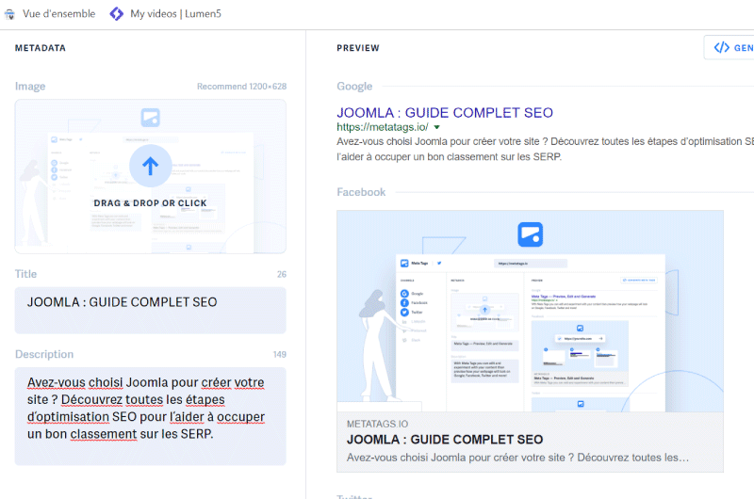Click the https://metatags.io/ URL
This screenshot has height=499, width=754.
coord(383,127)
